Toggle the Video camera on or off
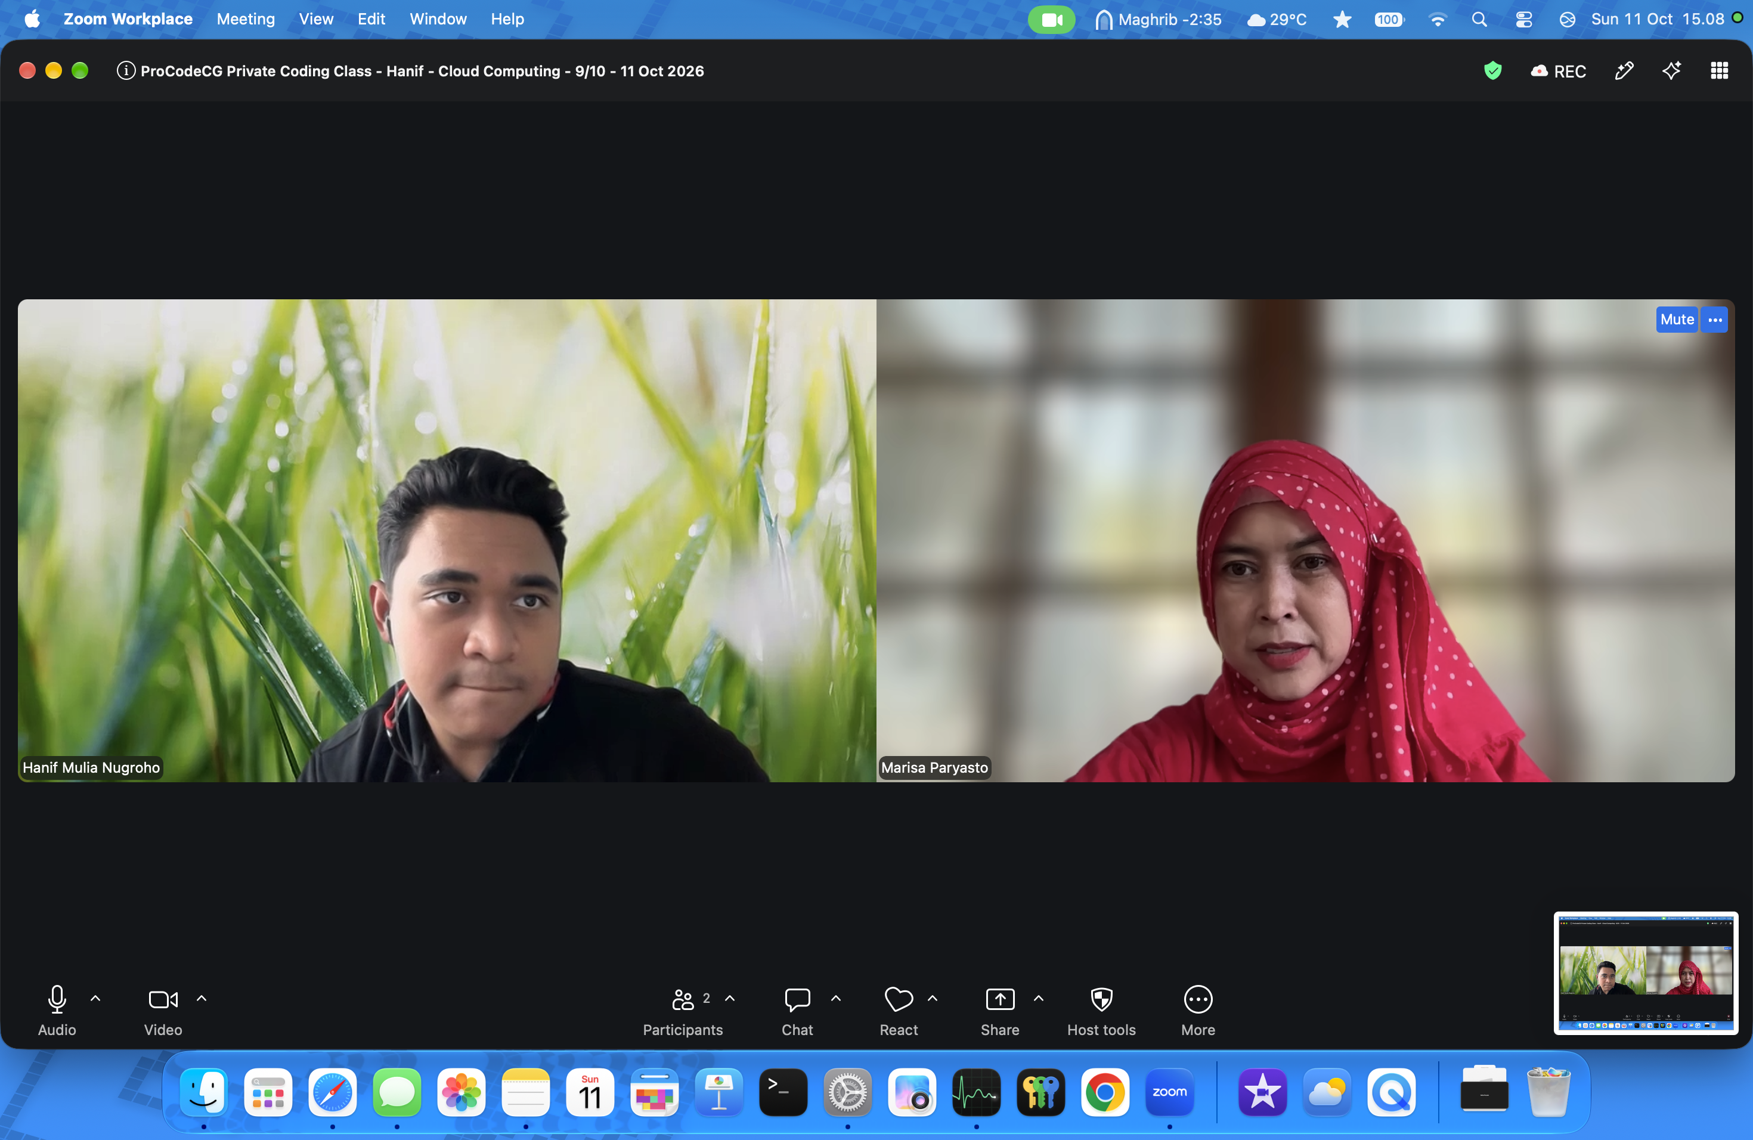The height and width of the screenshot is (1140, 1753). 163,1011
